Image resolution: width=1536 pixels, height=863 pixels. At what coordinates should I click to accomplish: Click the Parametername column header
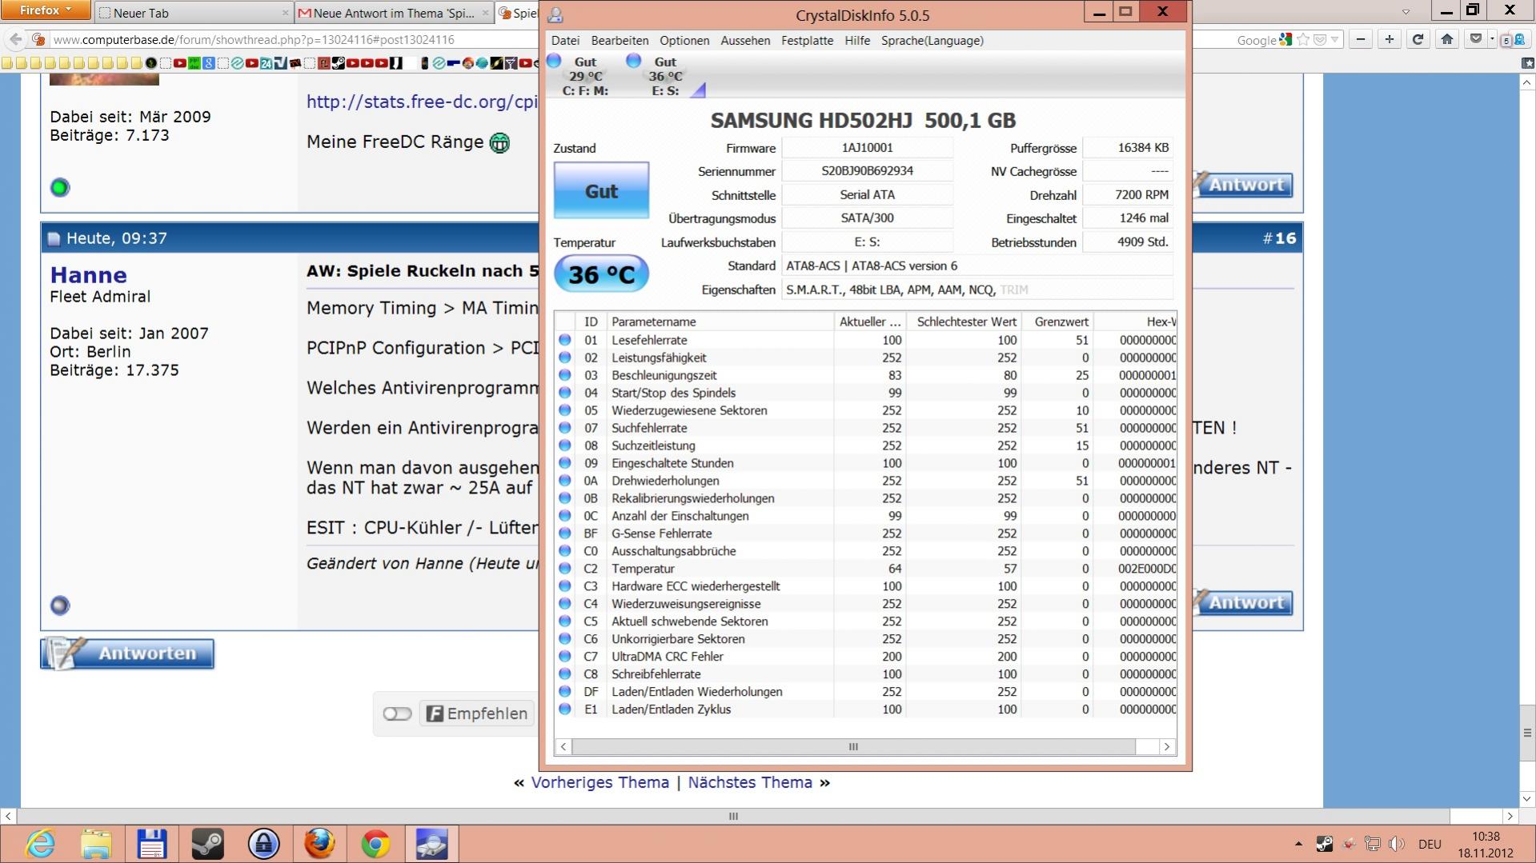click(x=720, y=322)
